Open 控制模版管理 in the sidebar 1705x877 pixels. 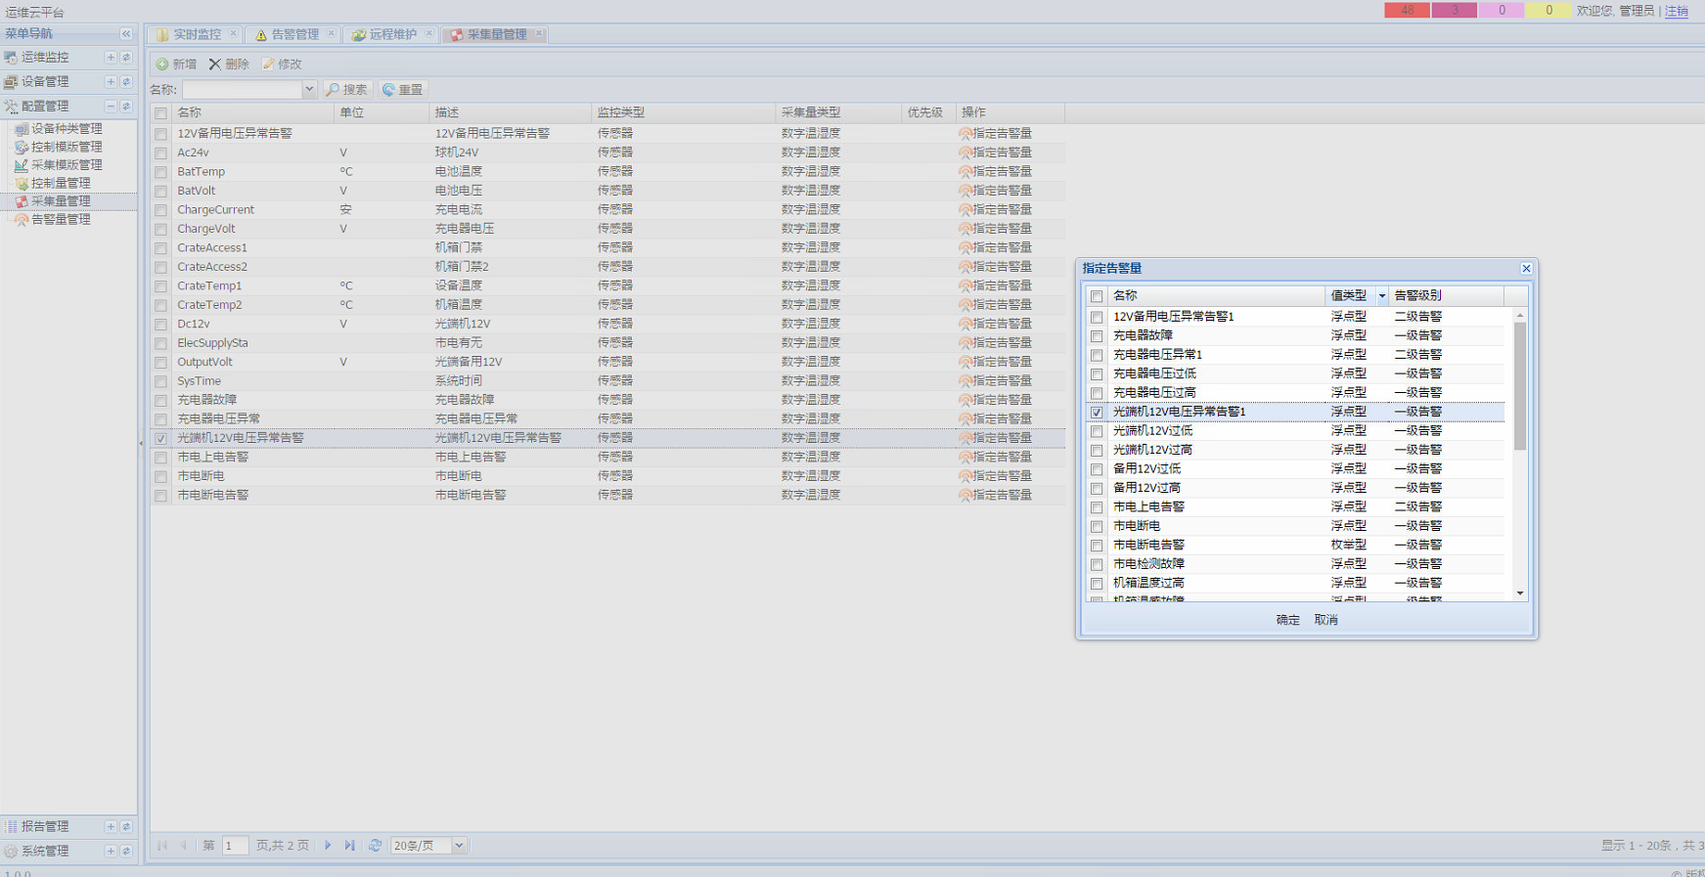click(x=67, y=147)
